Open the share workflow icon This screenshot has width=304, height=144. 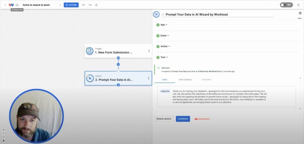(298, 5)
